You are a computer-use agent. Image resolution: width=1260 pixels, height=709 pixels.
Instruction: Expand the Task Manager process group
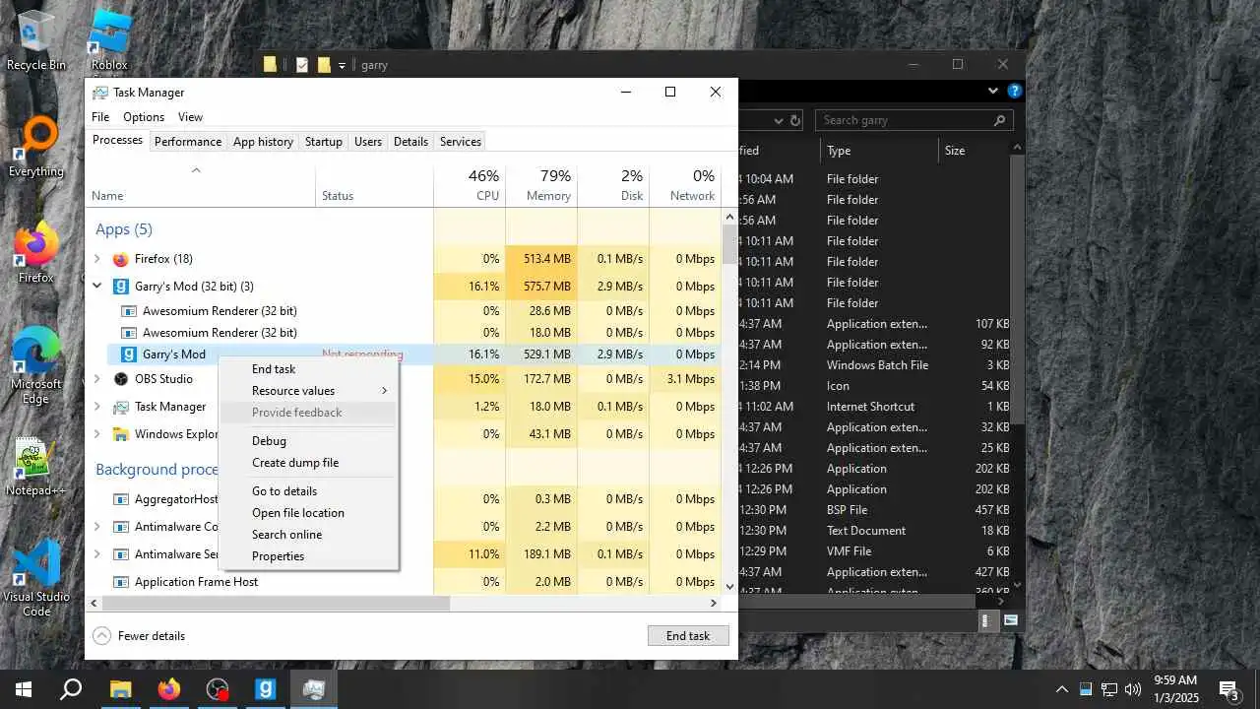click(96, 407)
